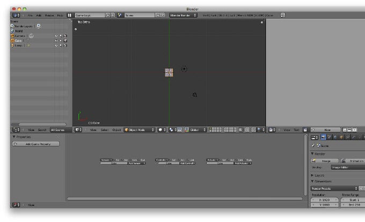
Task: Select the Scene properties tab icon
Action: [330, 137]
